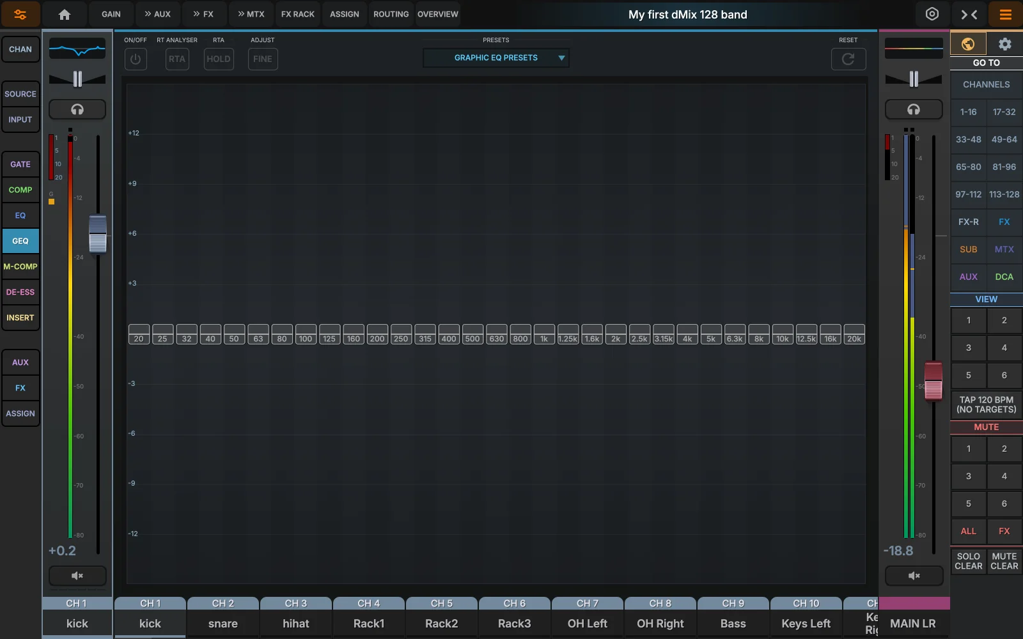
Task: Enable the RTA analyser button
Action: 177,59
